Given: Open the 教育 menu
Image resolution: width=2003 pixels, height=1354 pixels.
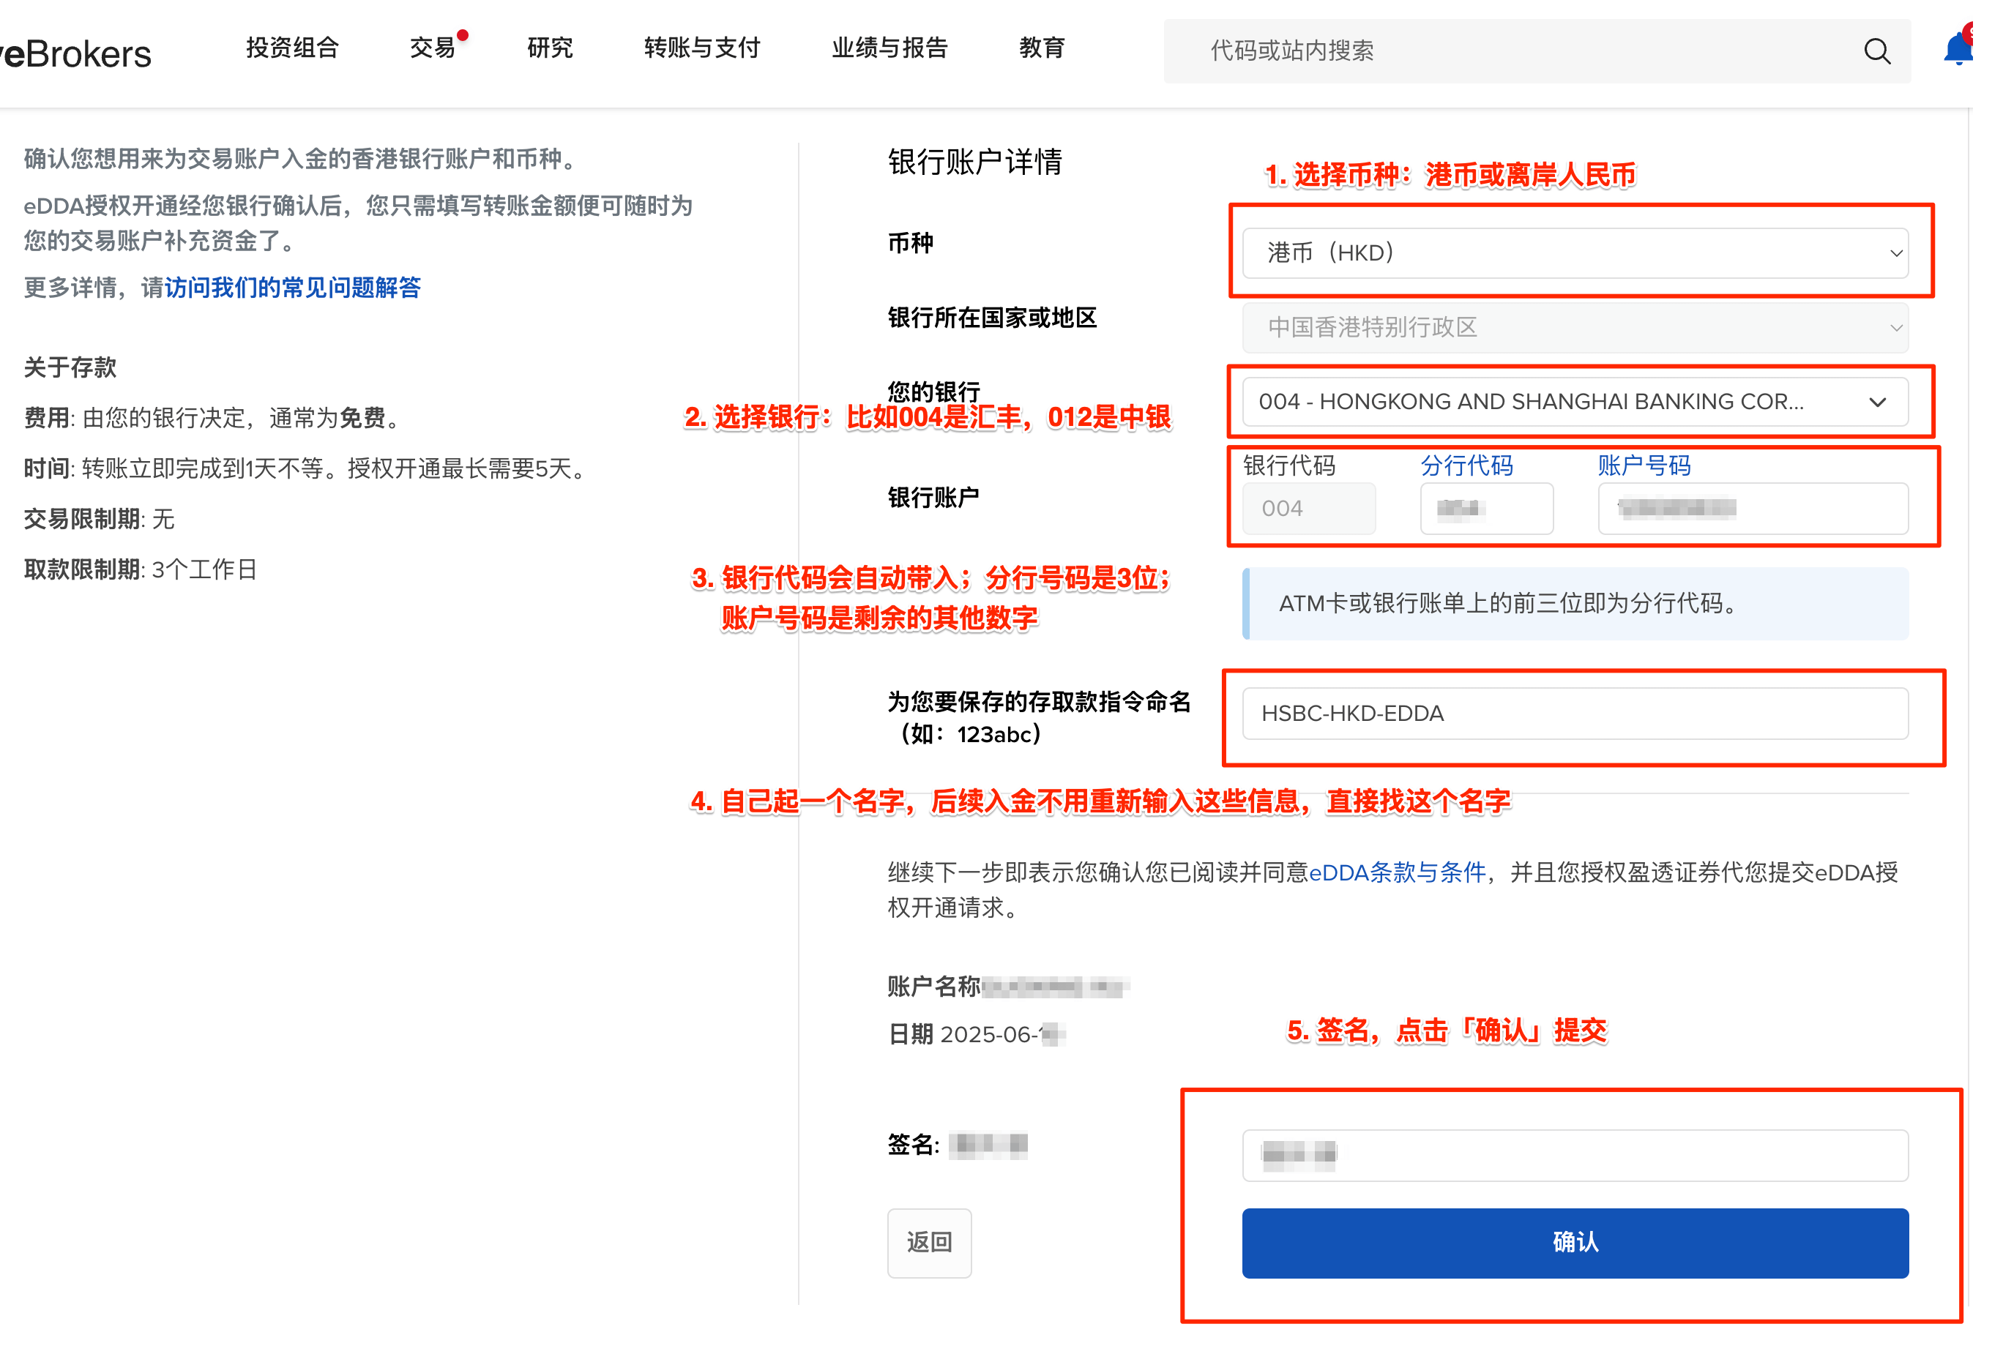Looking at the screenshot, I should [1042, 48].
